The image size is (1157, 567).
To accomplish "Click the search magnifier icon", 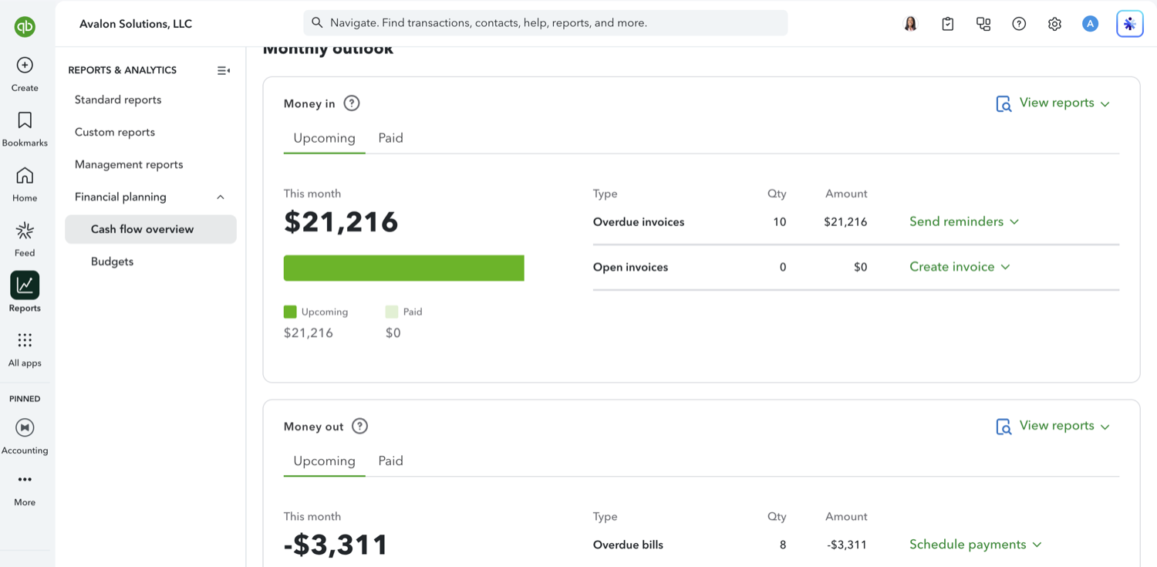I will coord(317,23).
